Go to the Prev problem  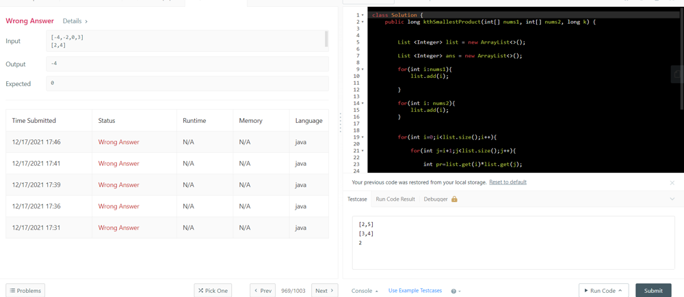[x=263, y=291]
